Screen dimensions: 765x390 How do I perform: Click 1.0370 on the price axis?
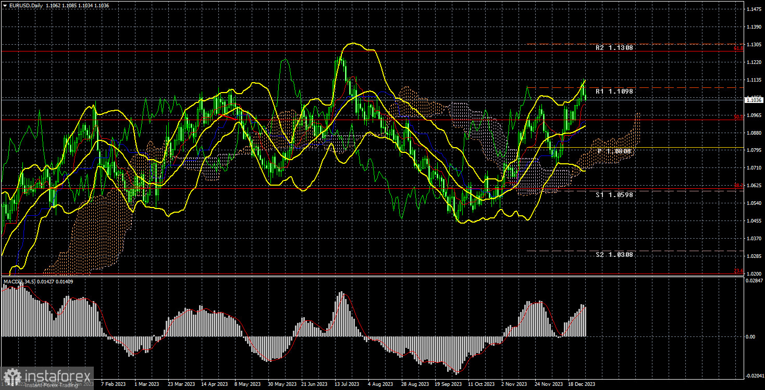tap(754, 239)
